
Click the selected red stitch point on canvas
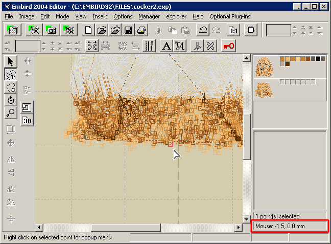(x=171, y=144)
